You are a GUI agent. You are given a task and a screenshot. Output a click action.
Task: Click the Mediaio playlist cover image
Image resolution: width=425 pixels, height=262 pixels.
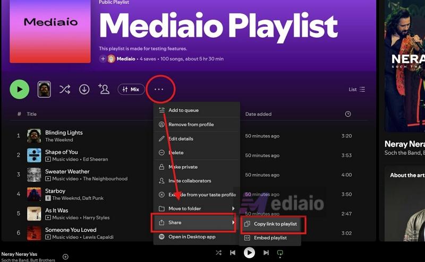50,31
